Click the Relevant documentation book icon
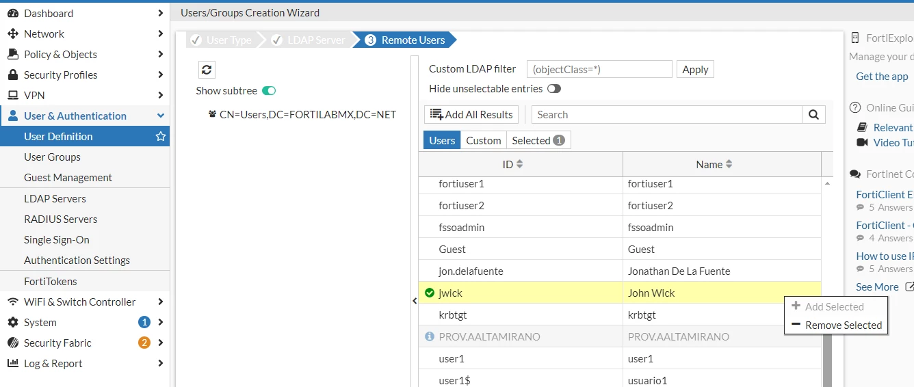The width and height of the screenshot is (914, 387). pos(862,127)
